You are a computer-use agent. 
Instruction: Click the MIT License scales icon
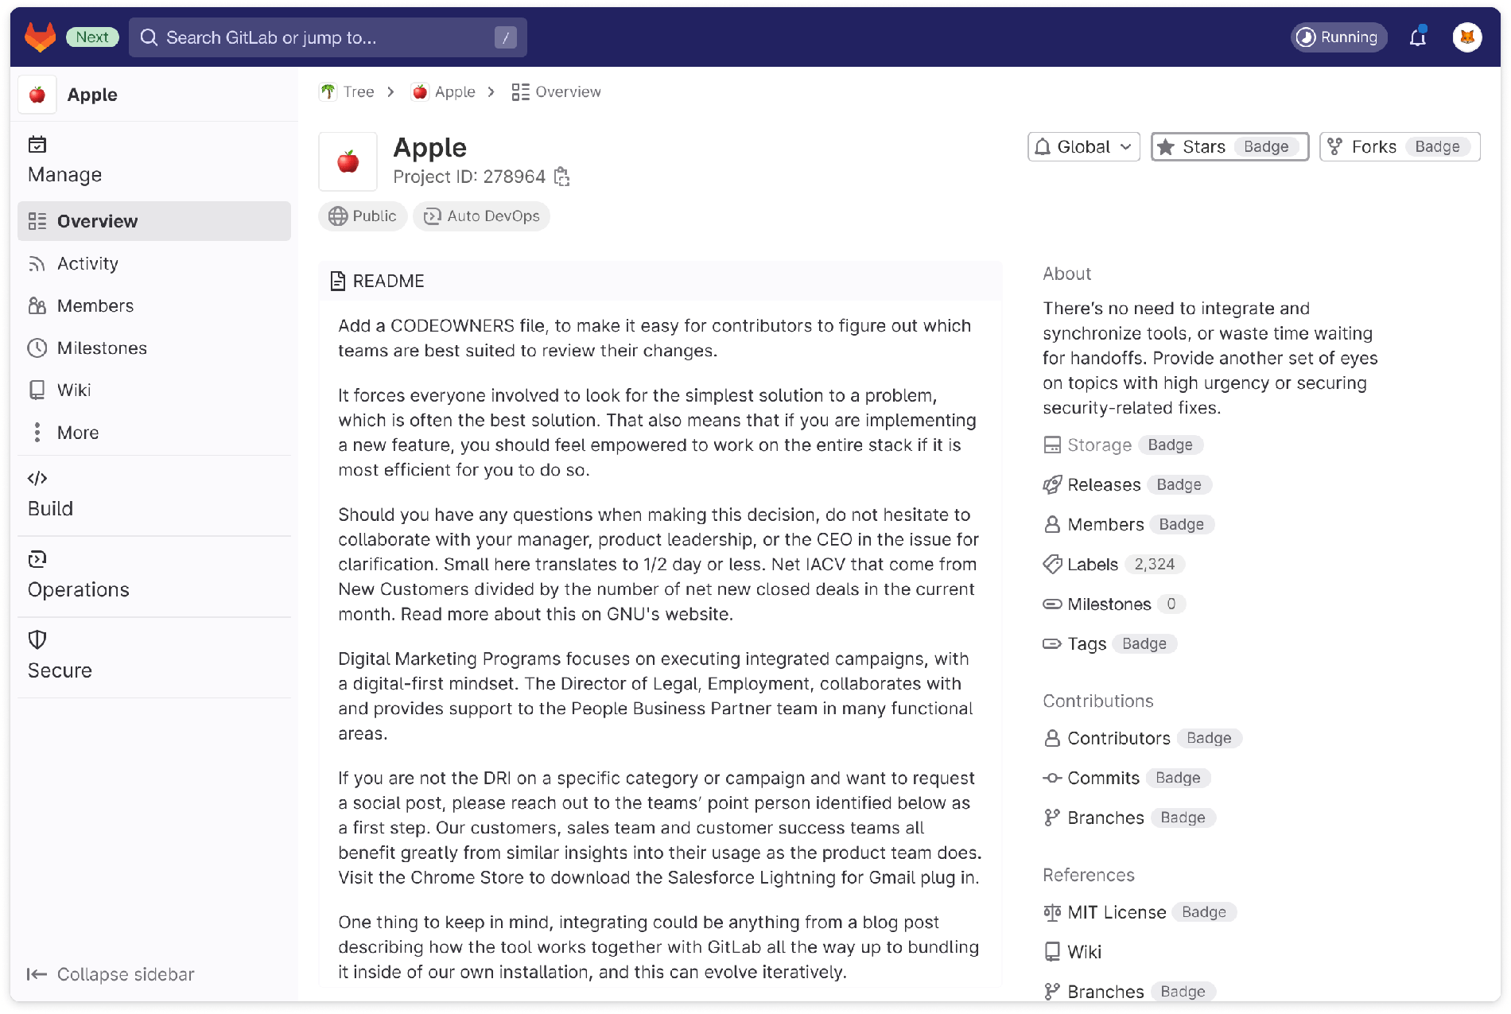pos(1052,912)
